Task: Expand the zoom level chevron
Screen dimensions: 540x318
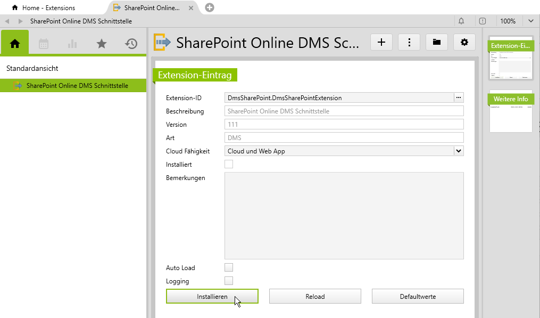Action: tap(530, 21)
